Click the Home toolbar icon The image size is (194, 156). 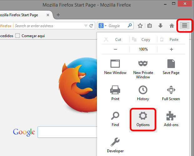click(171, 26)
